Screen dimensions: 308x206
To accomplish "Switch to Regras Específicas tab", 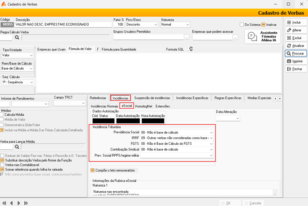I will point(228,98).
